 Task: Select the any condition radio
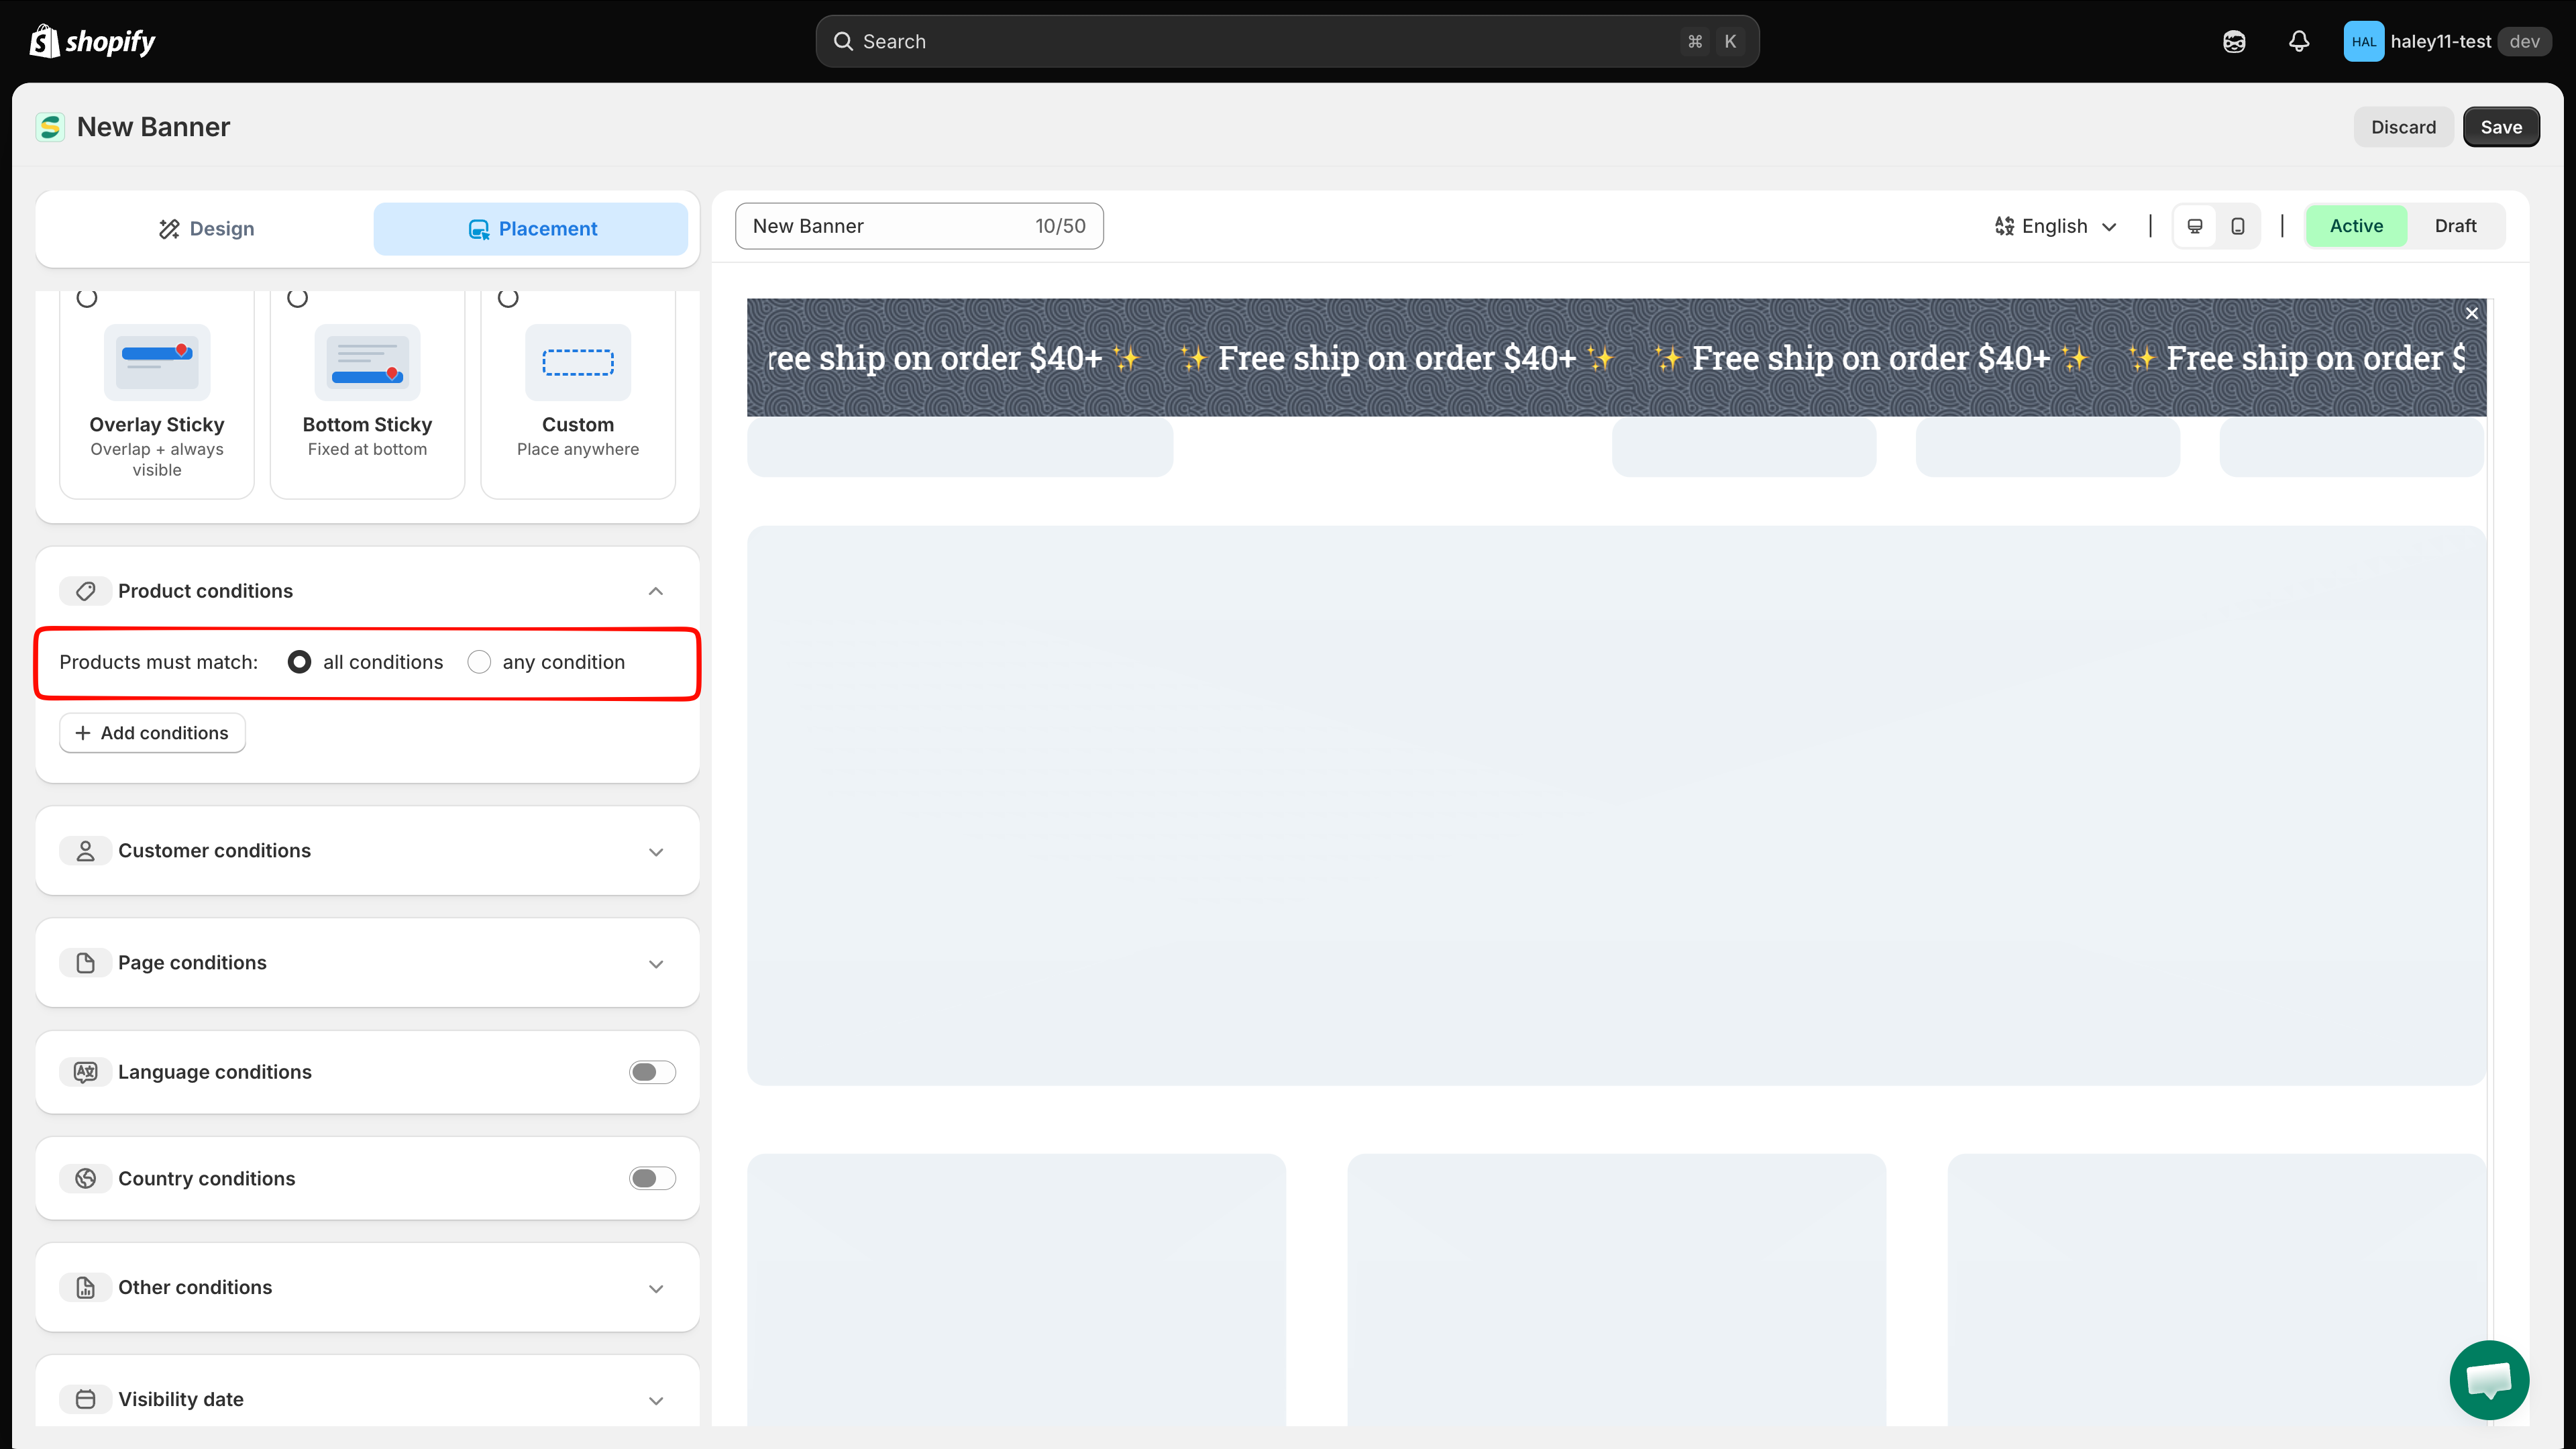point(479,662)
